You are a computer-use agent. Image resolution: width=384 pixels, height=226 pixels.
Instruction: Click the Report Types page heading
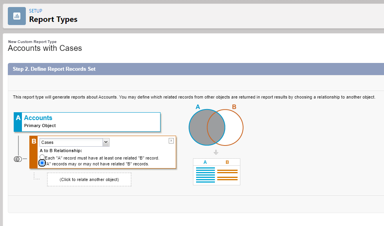tap(53, 19)
